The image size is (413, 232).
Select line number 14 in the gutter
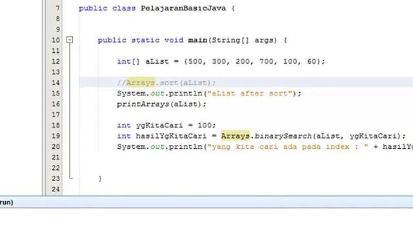(55, 83)
